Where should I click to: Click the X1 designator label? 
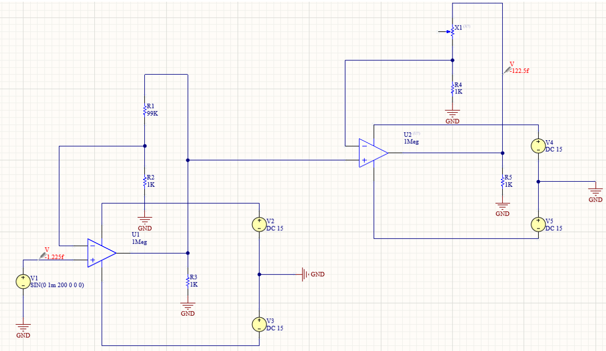coord(458,27)
